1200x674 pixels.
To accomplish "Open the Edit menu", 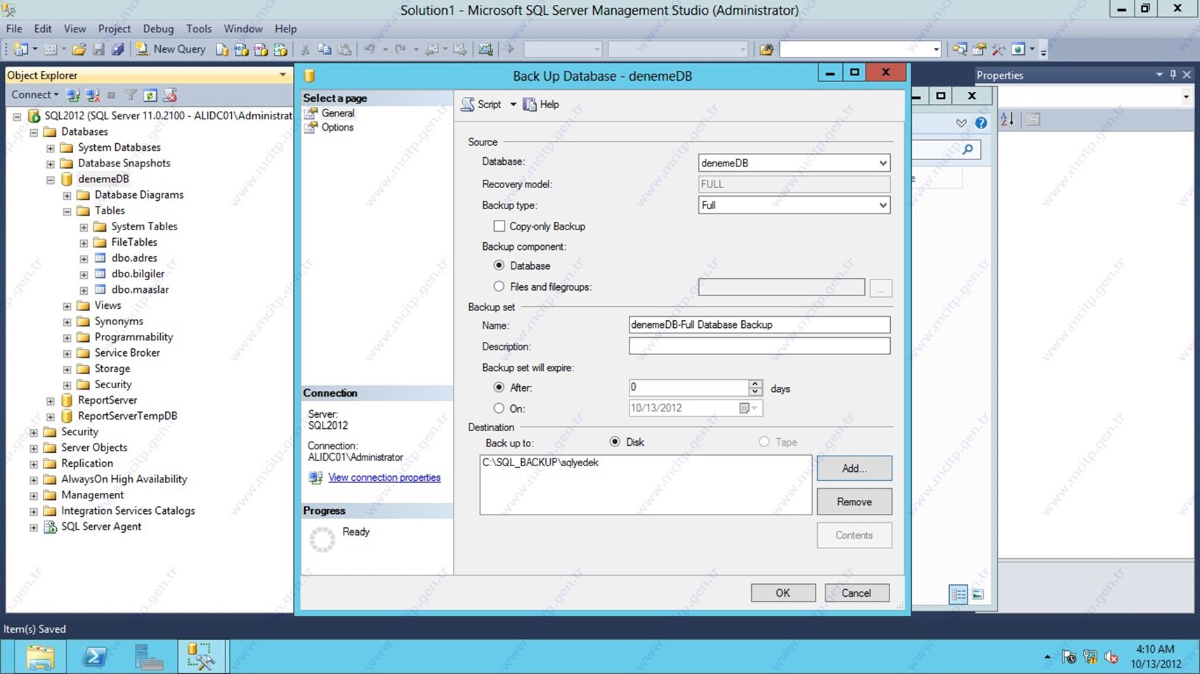I will [43, 29].
